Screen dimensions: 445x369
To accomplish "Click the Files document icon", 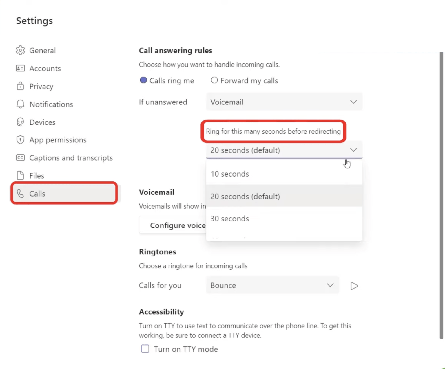I will pos(20,175).
